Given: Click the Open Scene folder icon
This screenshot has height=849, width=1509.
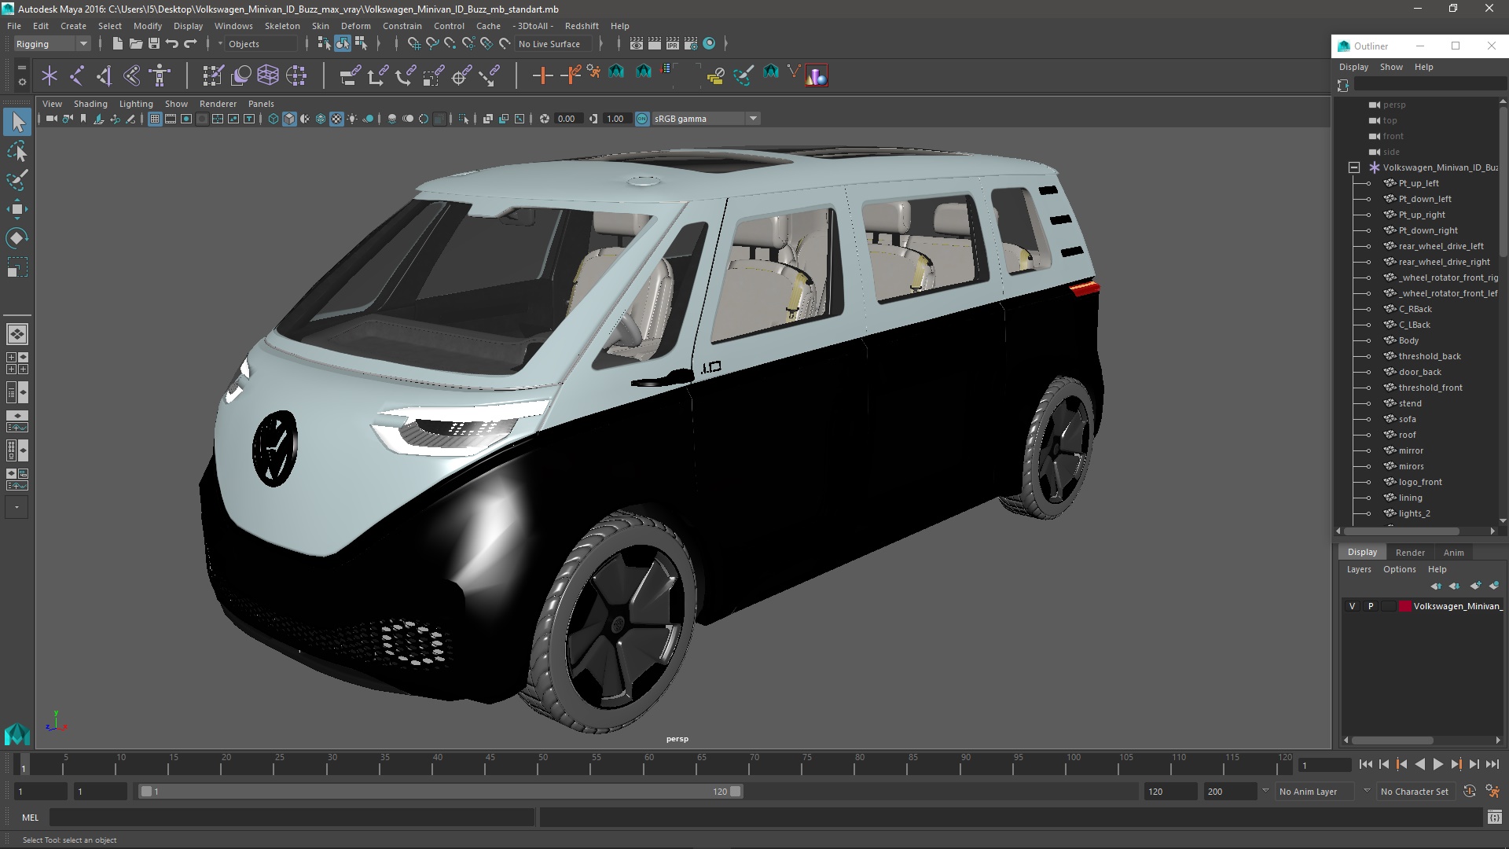Looking at the screenshot, I should [135, 44].
